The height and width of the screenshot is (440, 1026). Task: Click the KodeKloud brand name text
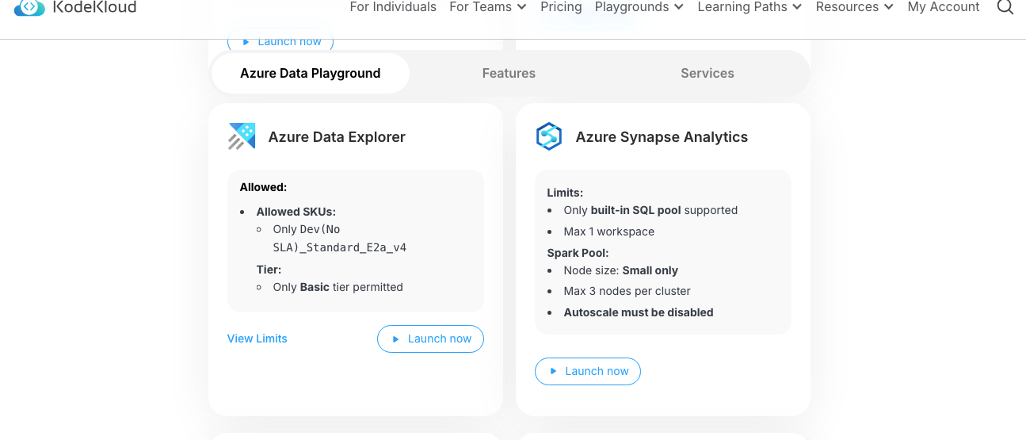pyautogui.click(x=94, y=7)
